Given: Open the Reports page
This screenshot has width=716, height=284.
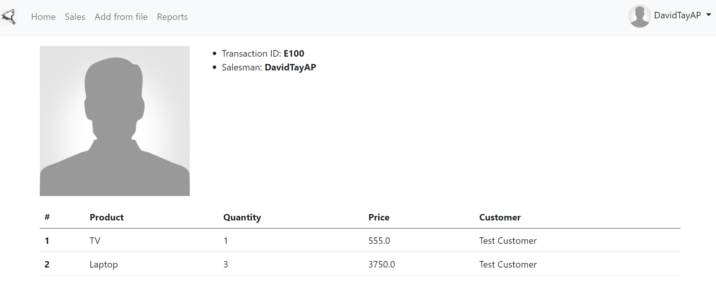Looking at the screenshot, I should [x=172, y=17].
